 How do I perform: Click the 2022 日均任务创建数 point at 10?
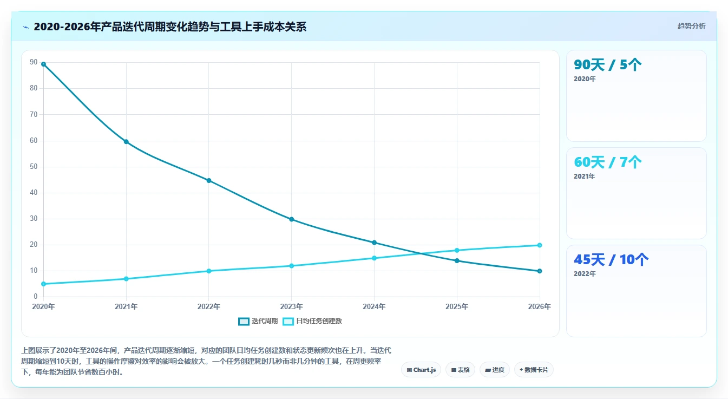coord(209,271)
